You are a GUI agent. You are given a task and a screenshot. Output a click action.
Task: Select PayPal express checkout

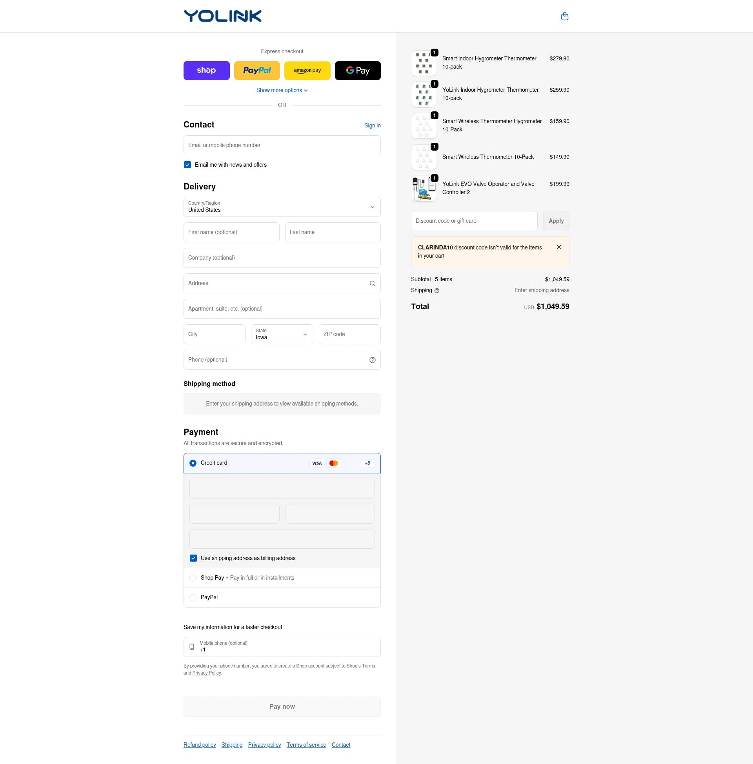(256, 70)
